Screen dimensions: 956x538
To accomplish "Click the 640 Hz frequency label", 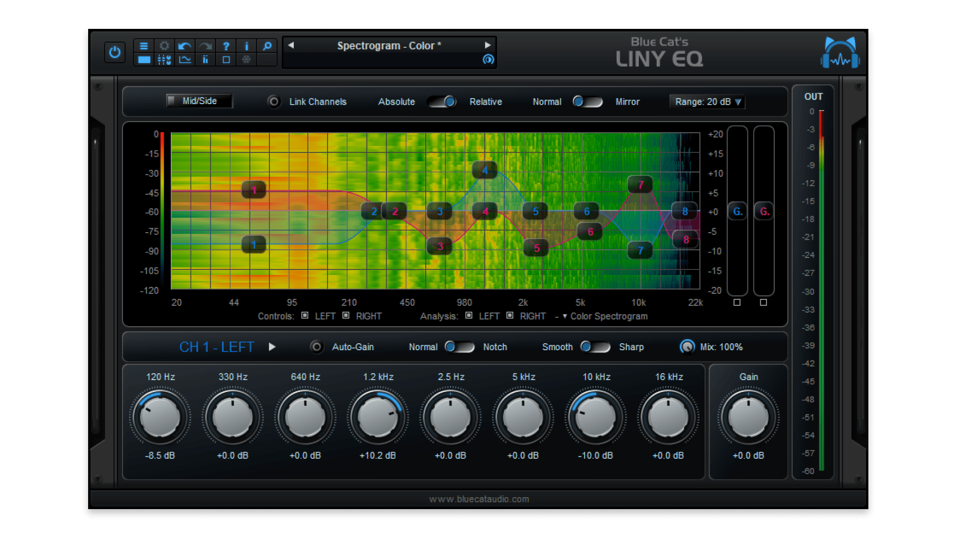I will click(x=305, y=377).
